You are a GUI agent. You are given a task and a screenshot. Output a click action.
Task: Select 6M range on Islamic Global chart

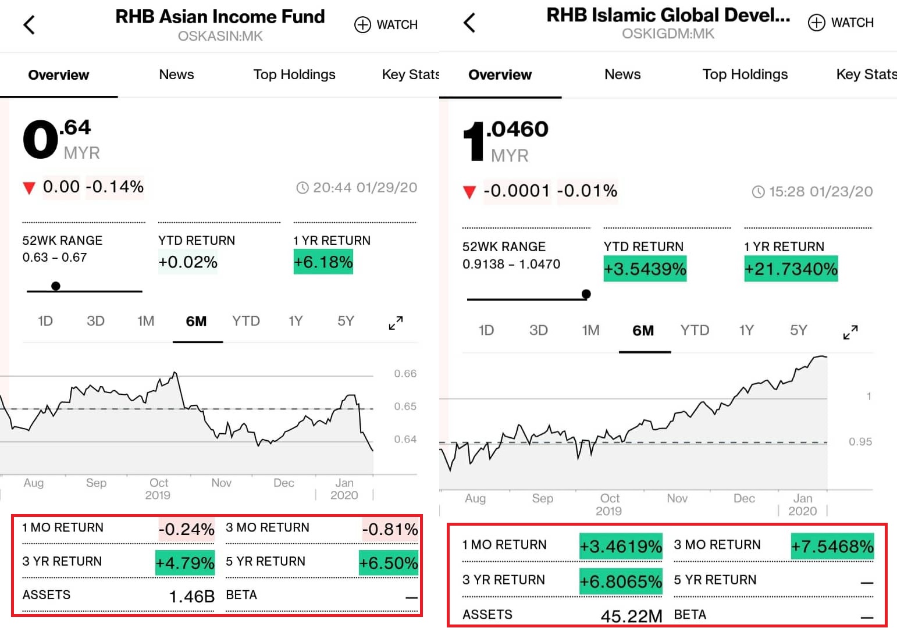[x=643, y=331]
